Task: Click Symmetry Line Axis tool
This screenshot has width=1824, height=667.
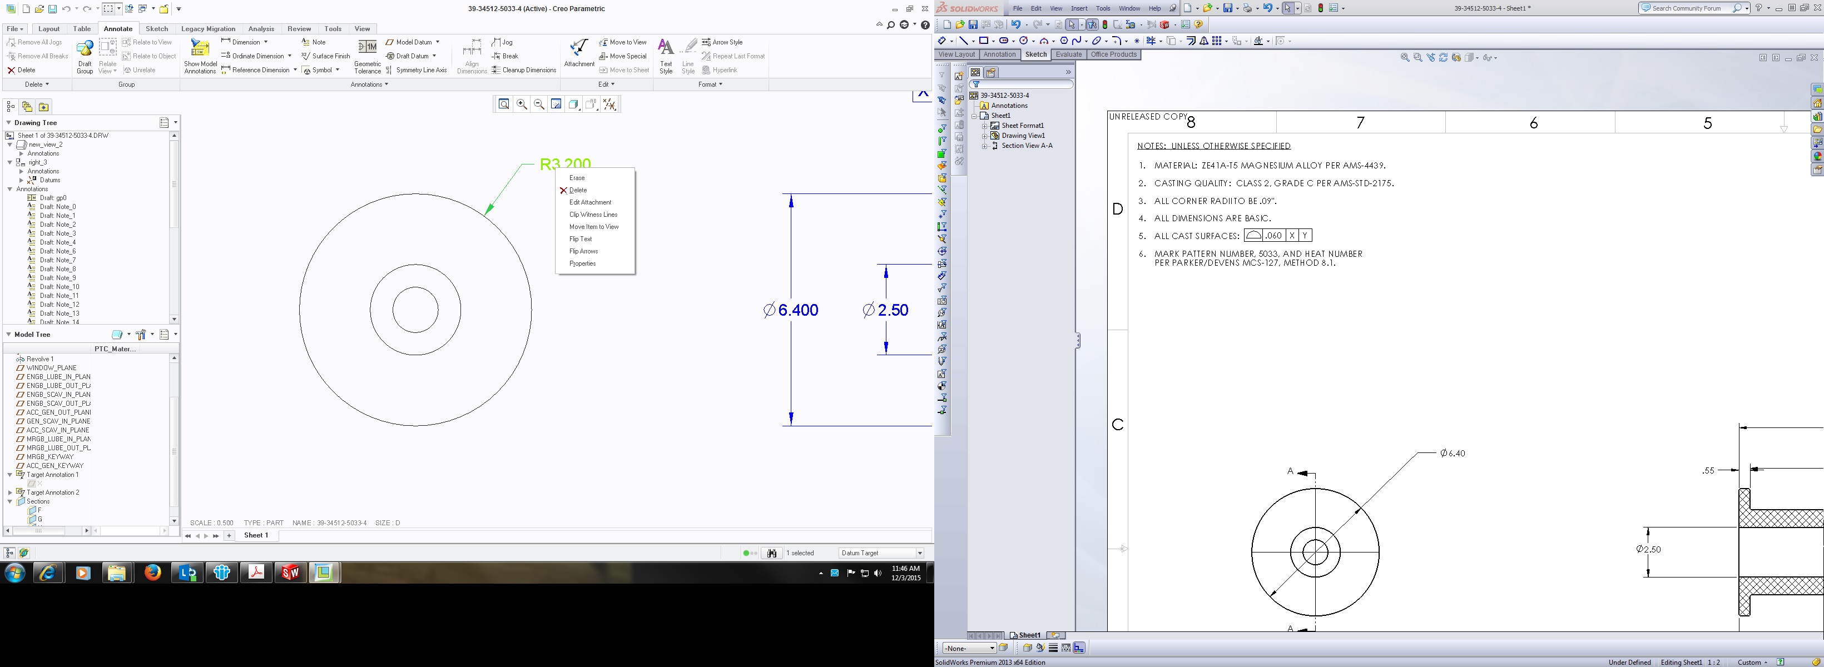Action: [x=417, y=70]
